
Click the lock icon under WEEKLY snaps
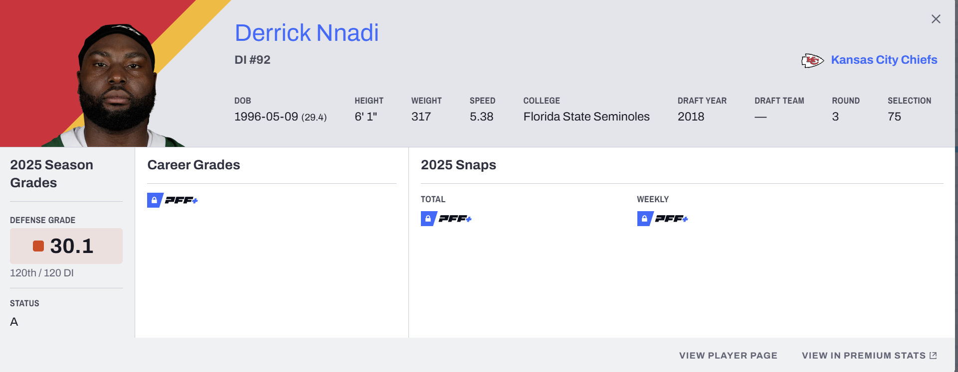pos(644,219)
